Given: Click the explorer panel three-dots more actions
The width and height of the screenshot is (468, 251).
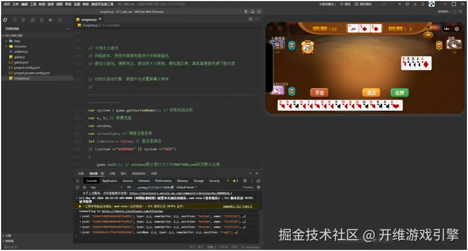Looking at the screenshot, I should coord(68,28).
